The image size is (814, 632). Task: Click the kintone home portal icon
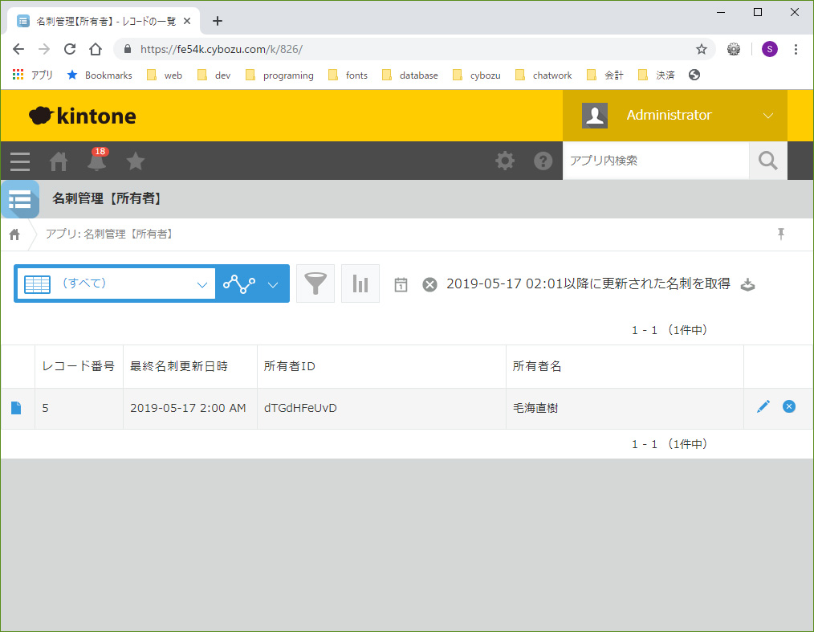click(x=59, y=161)
